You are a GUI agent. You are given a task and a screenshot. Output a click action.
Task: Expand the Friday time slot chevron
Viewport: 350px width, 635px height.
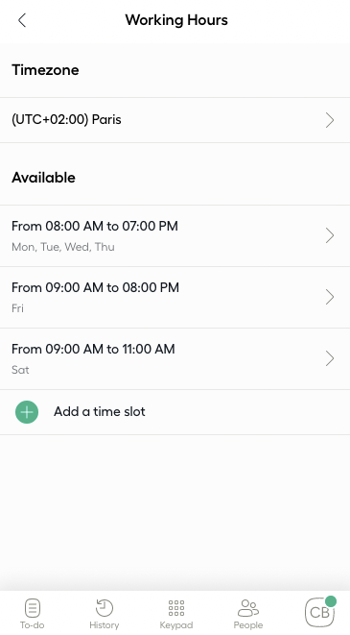click(x=330, y=297)
